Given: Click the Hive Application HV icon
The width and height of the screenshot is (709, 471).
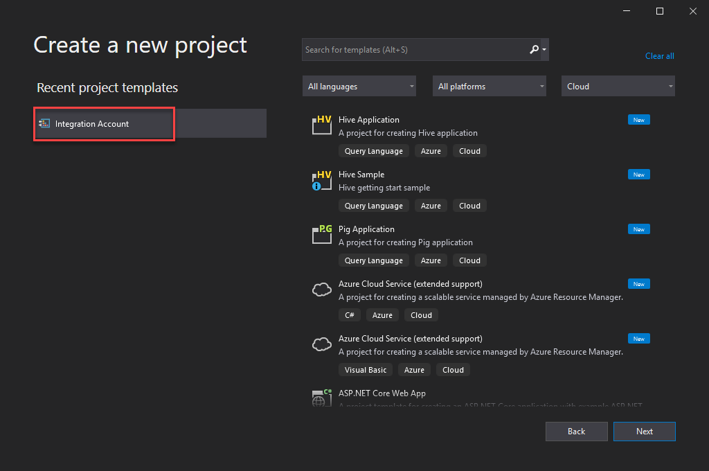Looking at the screenshot, I should [322, 125].
